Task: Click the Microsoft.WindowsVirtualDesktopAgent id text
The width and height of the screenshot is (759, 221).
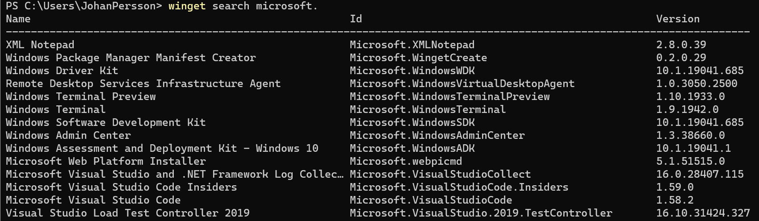Action: tap(462, 84)
